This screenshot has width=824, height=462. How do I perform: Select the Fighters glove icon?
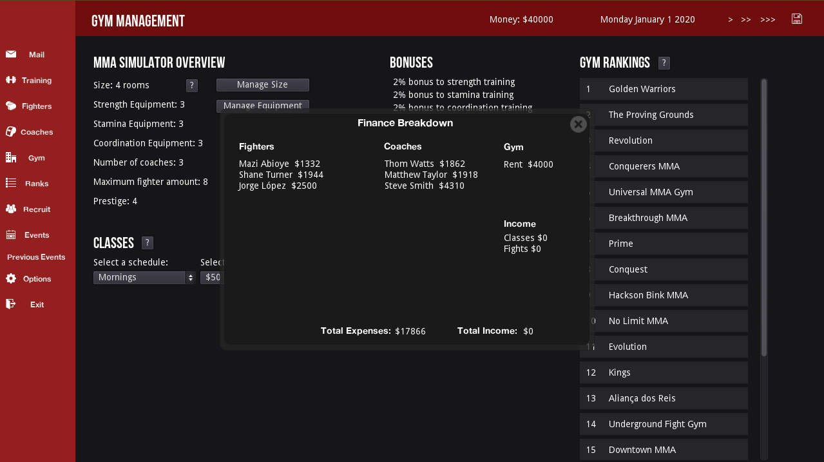11,106
